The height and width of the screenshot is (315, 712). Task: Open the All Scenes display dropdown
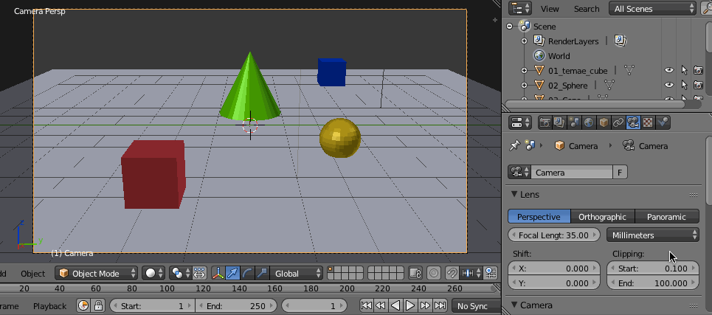[x=652, y=8]
